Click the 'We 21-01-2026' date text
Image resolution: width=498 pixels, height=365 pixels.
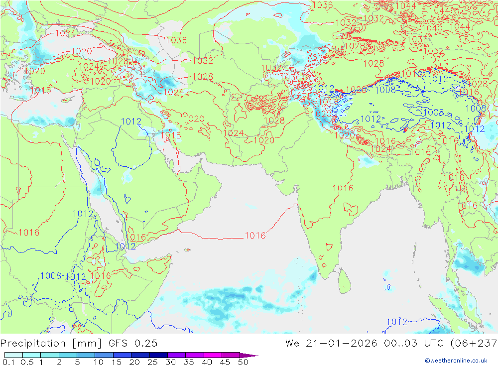point(331,343)
